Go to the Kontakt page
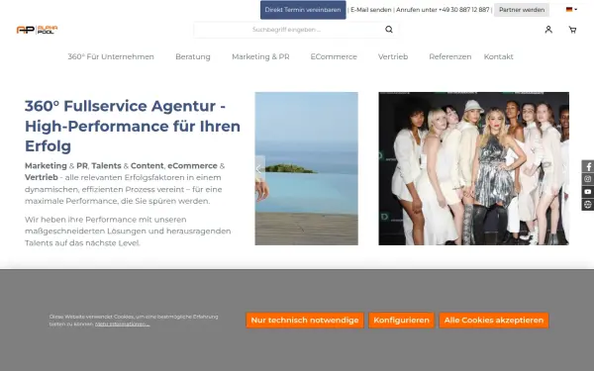 [x=499, y=56]
